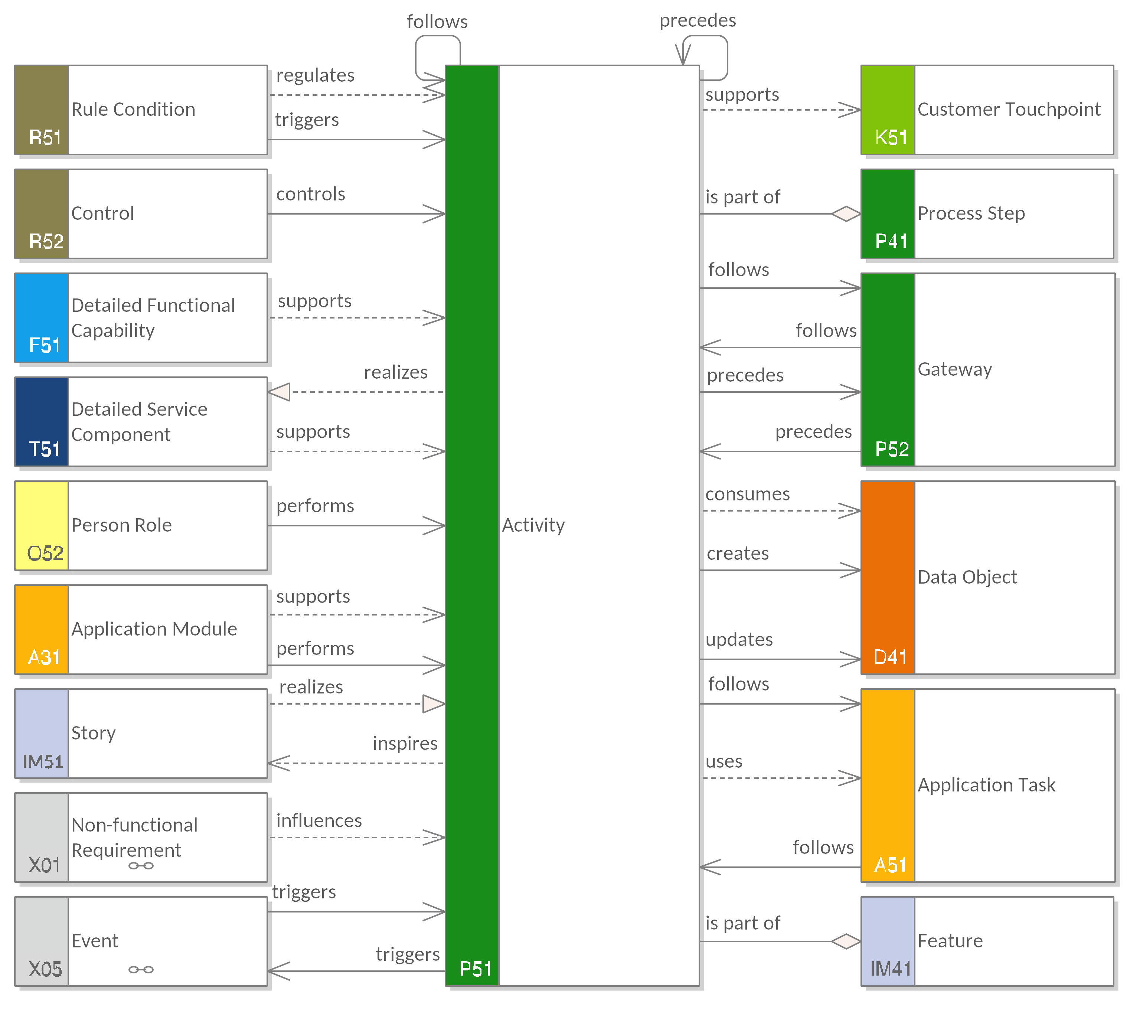1130x1035 pixels.
Task: Select the amber A51 tag
Action: coord(888,786)
